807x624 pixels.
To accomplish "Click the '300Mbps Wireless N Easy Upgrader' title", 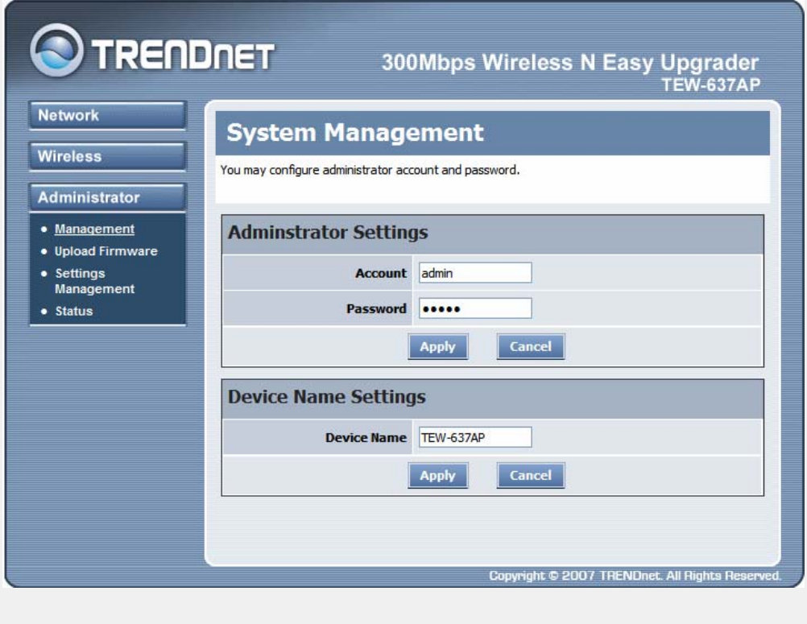I will point(570,63).
